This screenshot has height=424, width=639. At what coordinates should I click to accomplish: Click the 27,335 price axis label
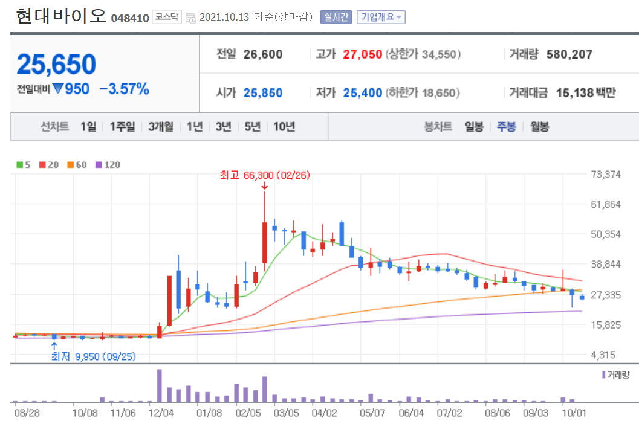(x=606, y=295)
